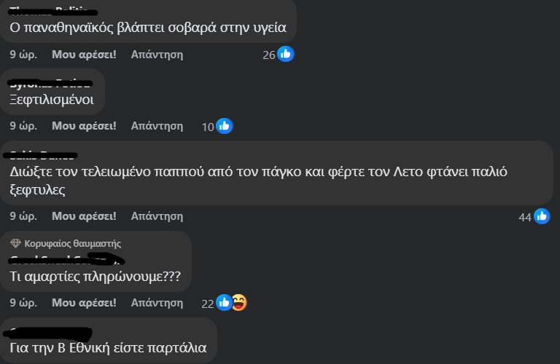Click the diamond top fan badge icon
This screenshot has height=364, width=560.
pyautogui.click(x=15, y=243)
